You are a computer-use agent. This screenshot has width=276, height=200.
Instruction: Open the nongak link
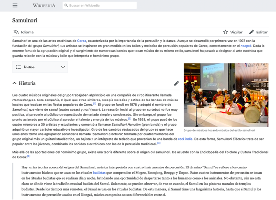(246, 46)
